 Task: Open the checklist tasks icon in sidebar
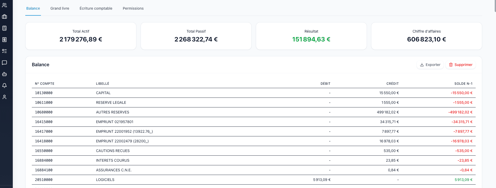(4, 51)
